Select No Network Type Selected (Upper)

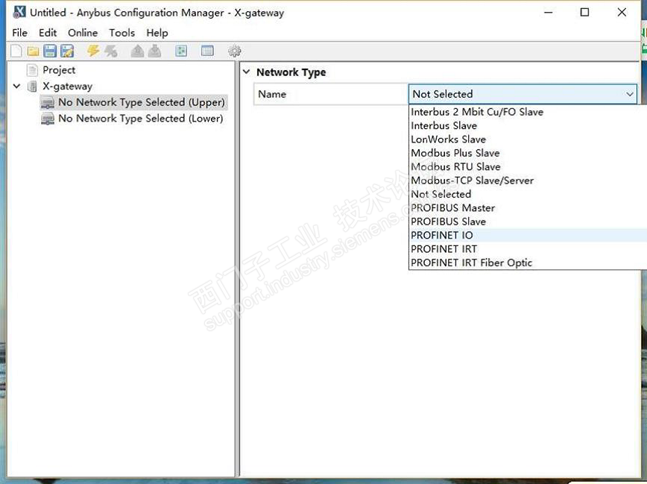pos(142,102)
